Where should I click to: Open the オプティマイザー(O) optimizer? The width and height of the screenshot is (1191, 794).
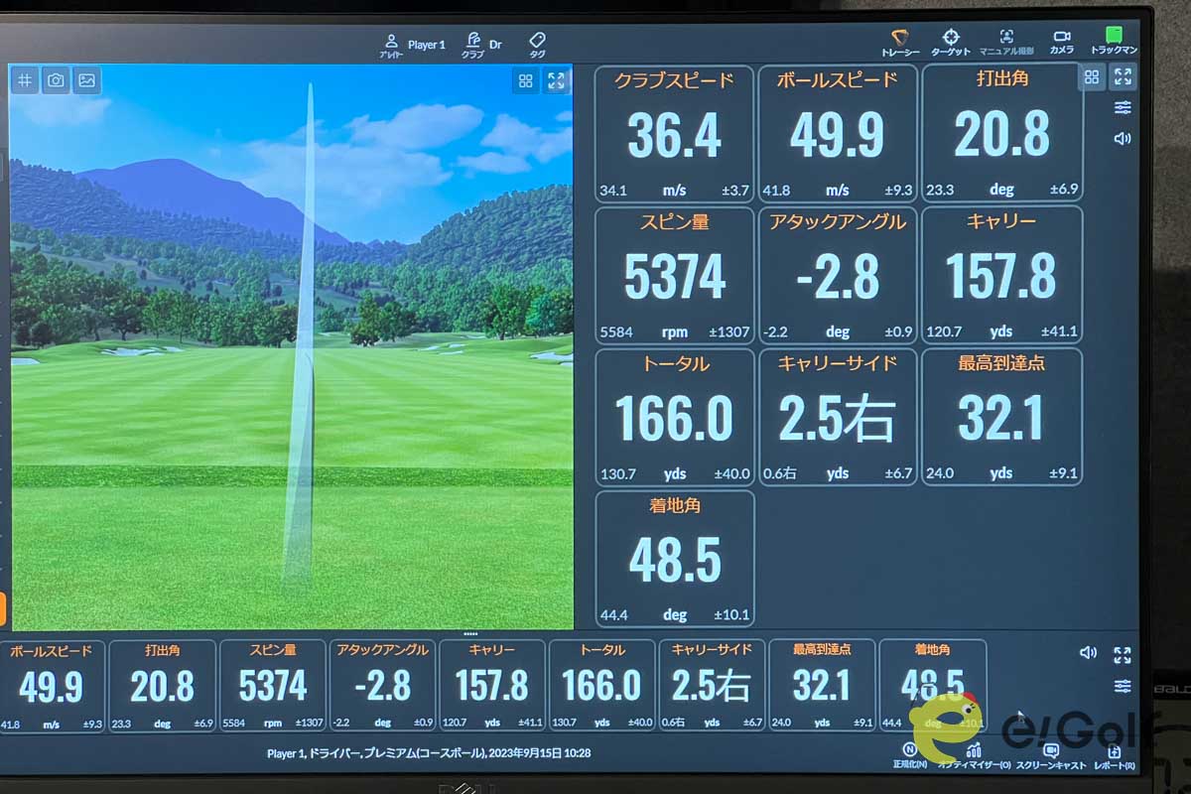pos(975,756)
